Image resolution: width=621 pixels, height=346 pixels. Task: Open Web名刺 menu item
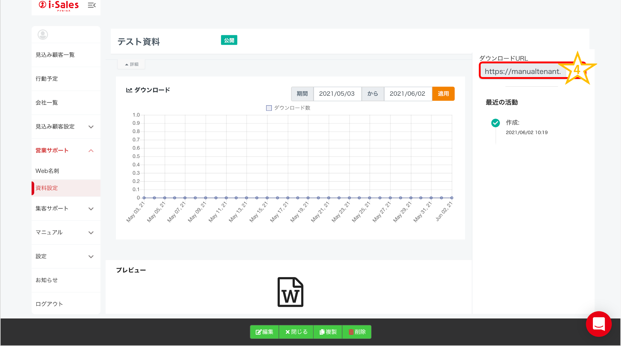coord(47,171)
